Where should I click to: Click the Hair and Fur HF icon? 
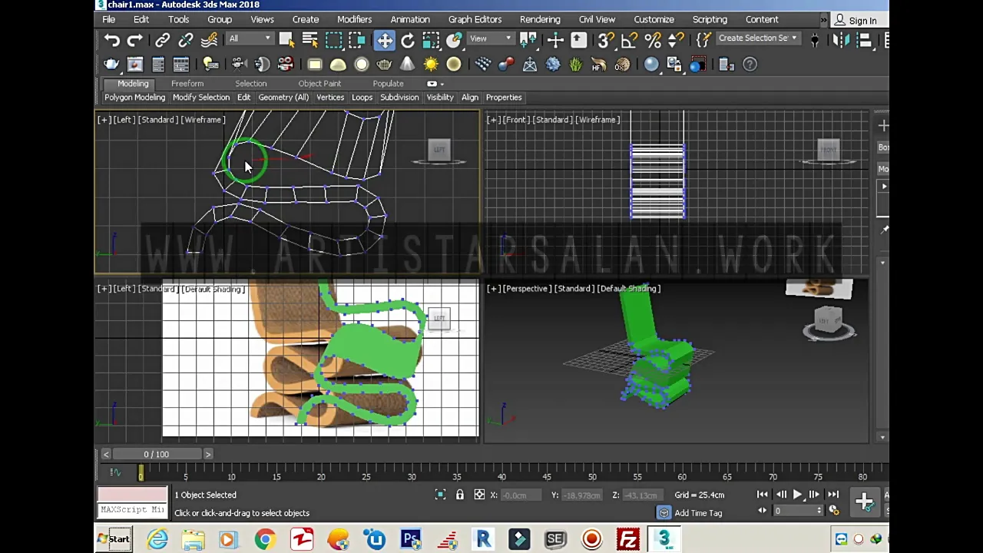point(599,65)
